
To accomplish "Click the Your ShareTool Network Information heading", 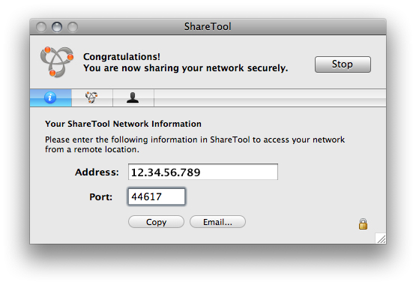I will [123, 124].
